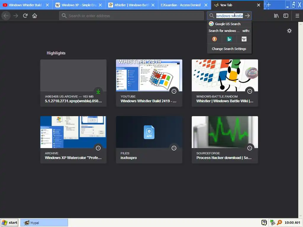Click the magnifier icon in search box
Viewport: 303px width, 227px height.
212,16
